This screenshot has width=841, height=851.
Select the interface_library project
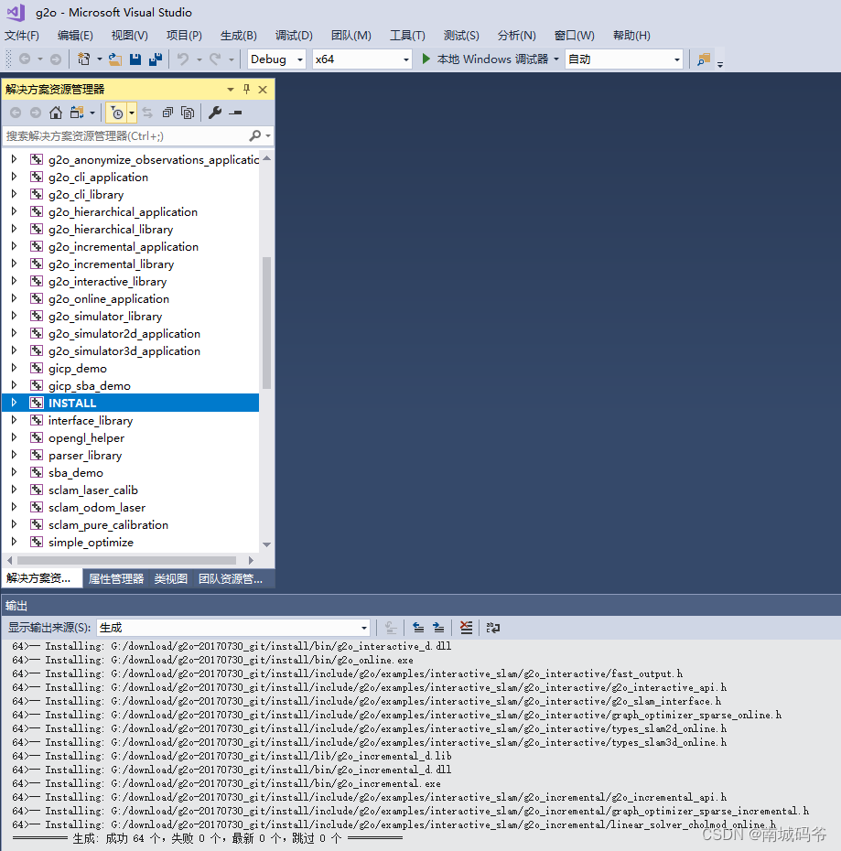point(90,420)
